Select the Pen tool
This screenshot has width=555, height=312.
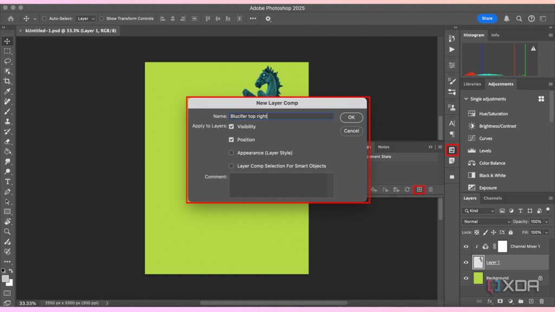pos(7,192)
